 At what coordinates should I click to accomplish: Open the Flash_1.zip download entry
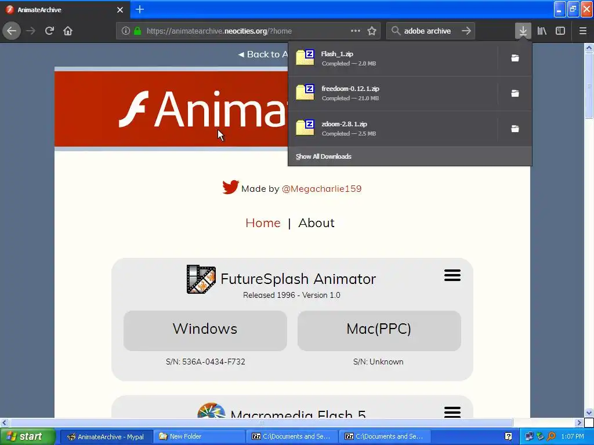[x=393, y=59]
